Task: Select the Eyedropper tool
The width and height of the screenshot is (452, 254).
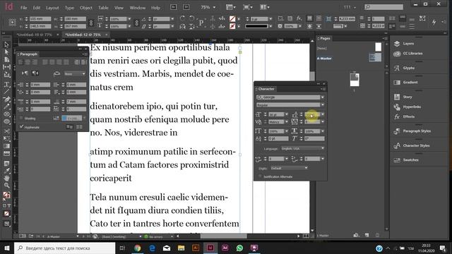Action: 6,171
